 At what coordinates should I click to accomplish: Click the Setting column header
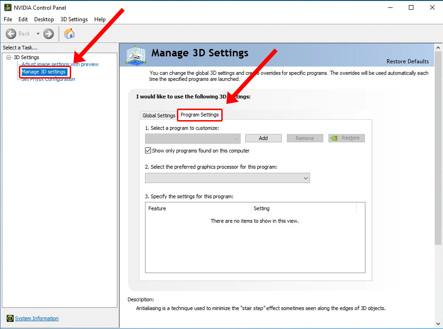coord(303,208)
